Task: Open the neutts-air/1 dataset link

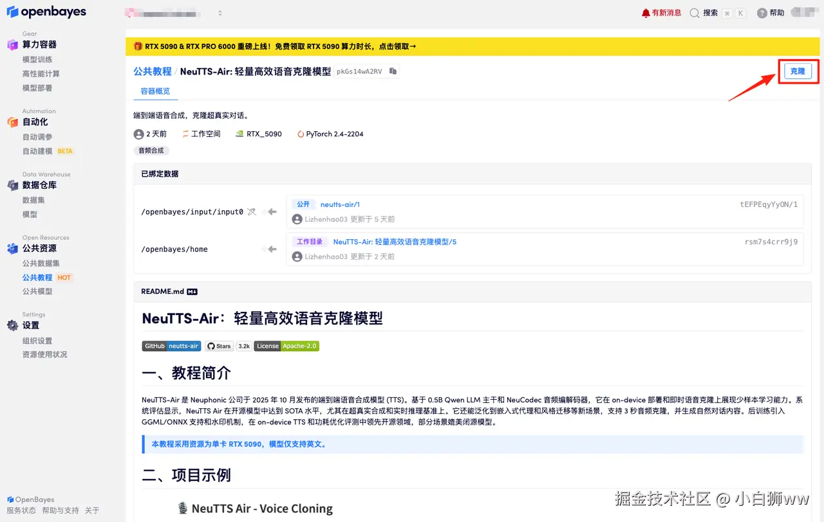Action: [340, 204]
